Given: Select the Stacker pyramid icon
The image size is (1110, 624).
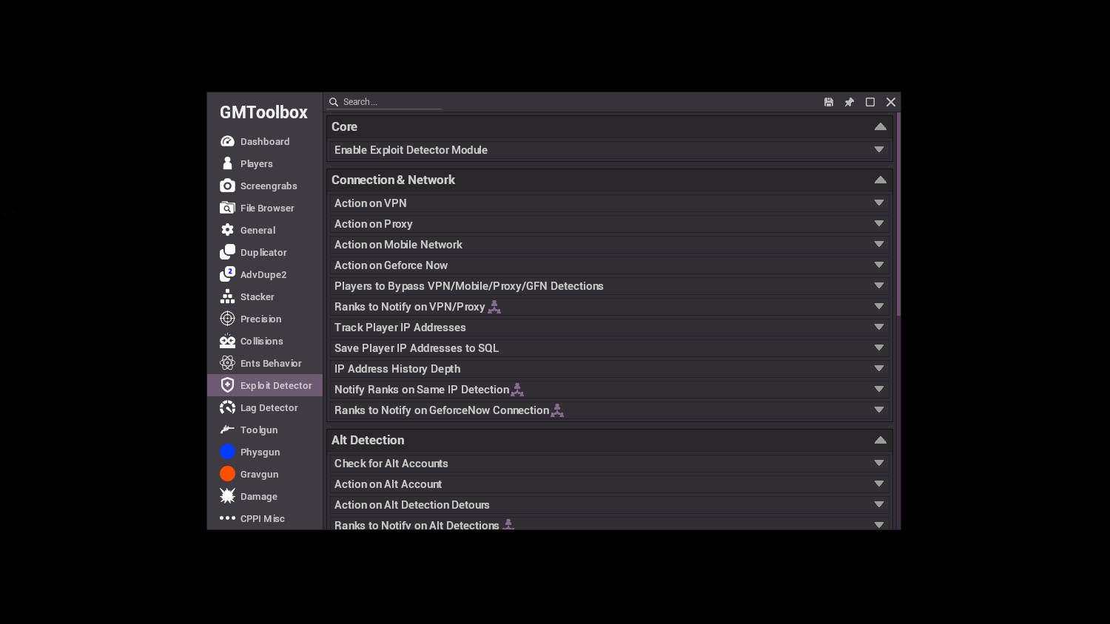Looking at the screenshot, I should point(227,296).
